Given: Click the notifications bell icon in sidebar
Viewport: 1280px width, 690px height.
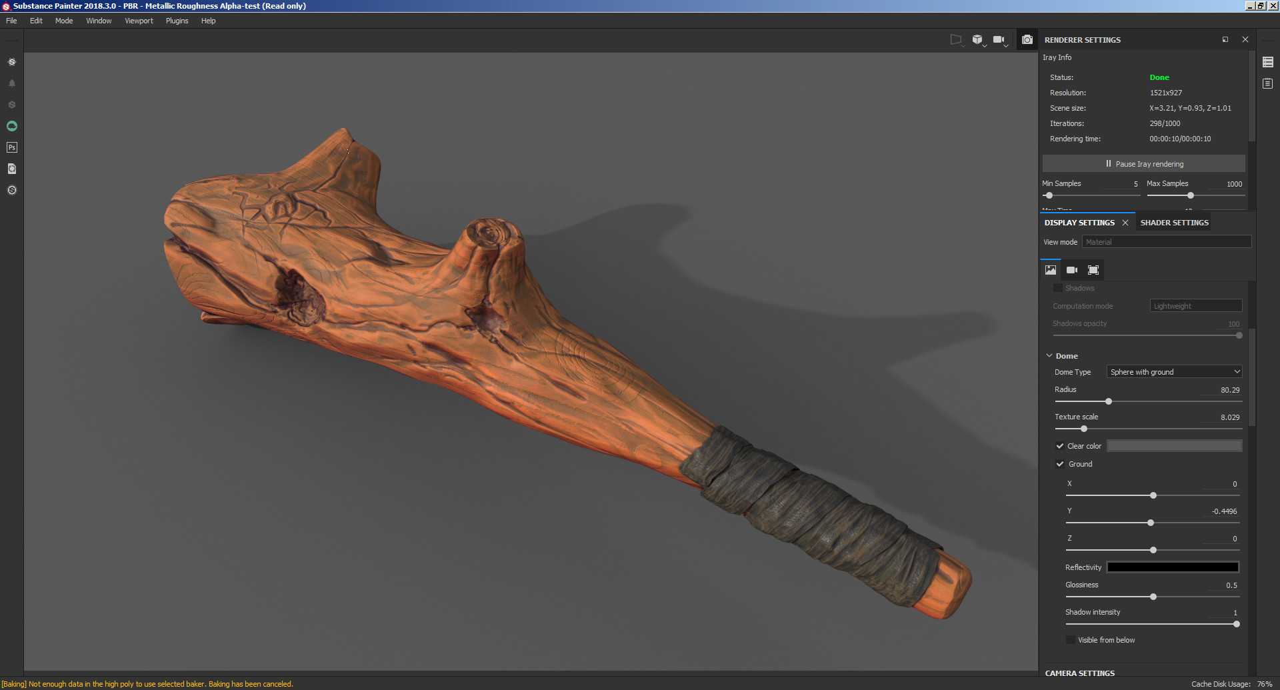Looking at the screenshot, I should pos(11,83).
